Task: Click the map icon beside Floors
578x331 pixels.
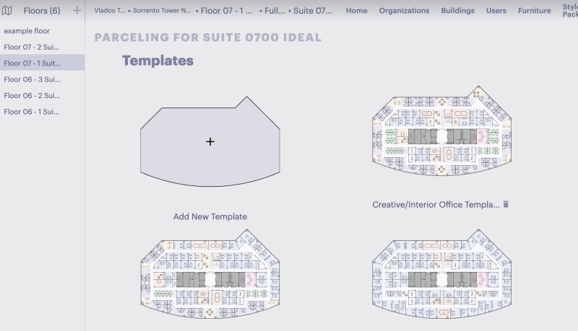Action: coord(7,11)
